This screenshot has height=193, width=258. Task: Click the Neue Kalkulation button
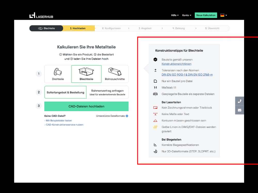(x=206, y=15)
